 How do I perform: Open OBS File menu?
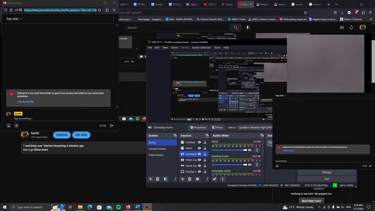[x=150, y=47]
